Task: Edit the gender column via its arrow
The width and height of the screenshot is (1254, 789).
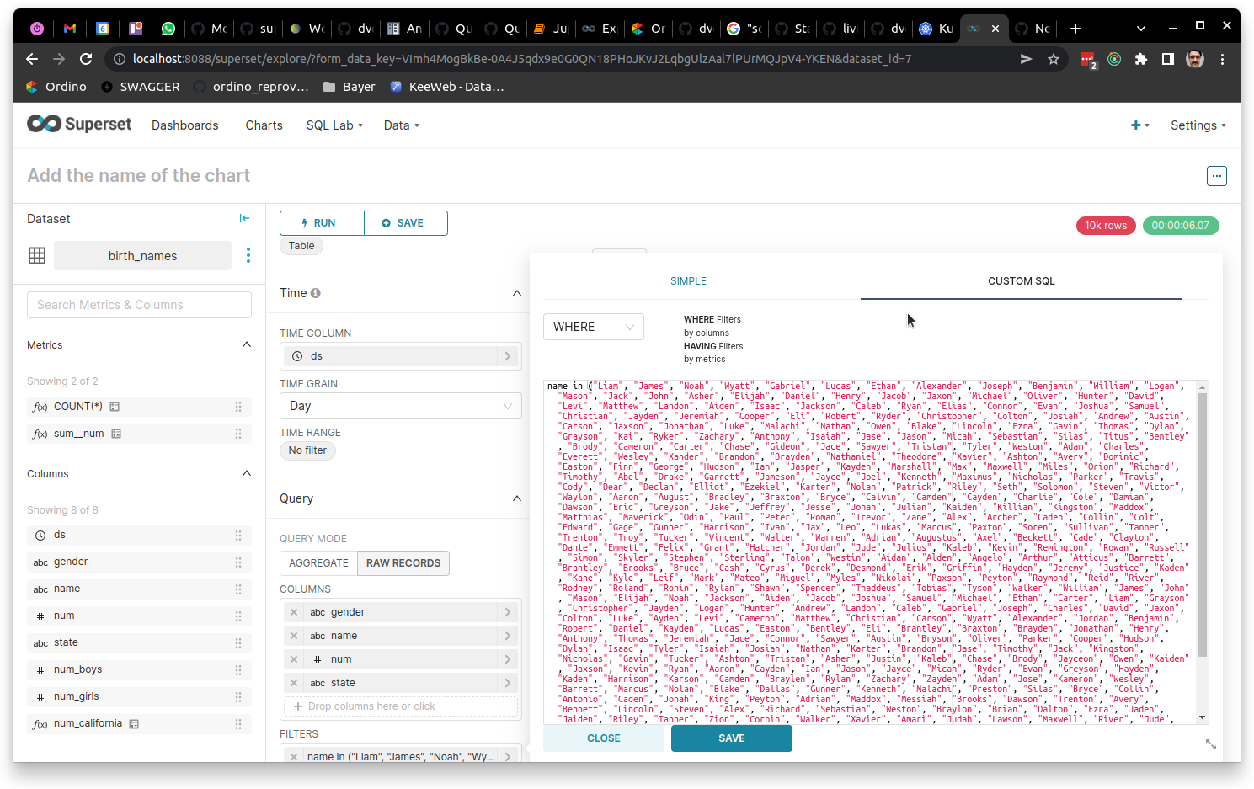Action: coord(508,612)
